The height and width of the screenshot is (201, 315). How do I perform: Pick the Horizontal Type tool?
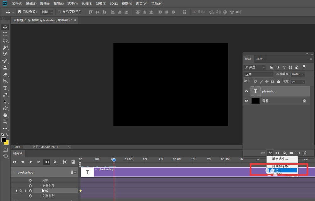5,88
